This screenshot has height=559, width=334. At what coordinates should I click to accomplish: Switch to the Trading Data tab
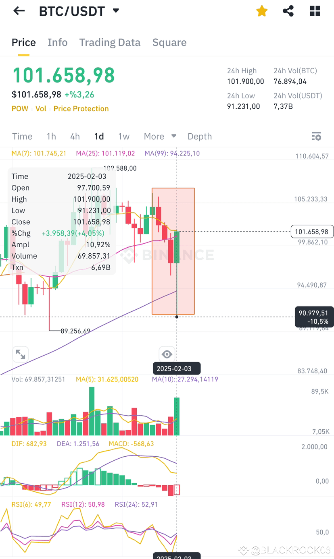click(x=110, y=42)
